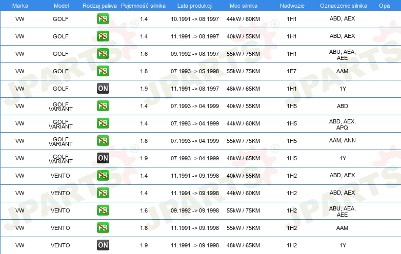Click the Opis column header
Screen dimensions: 401x254
tap(385, 6)
